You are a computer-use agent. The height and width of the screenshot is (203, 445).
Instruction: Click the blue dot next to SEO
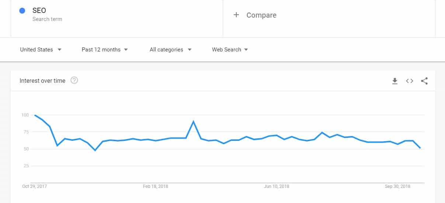tap(22, 11)
